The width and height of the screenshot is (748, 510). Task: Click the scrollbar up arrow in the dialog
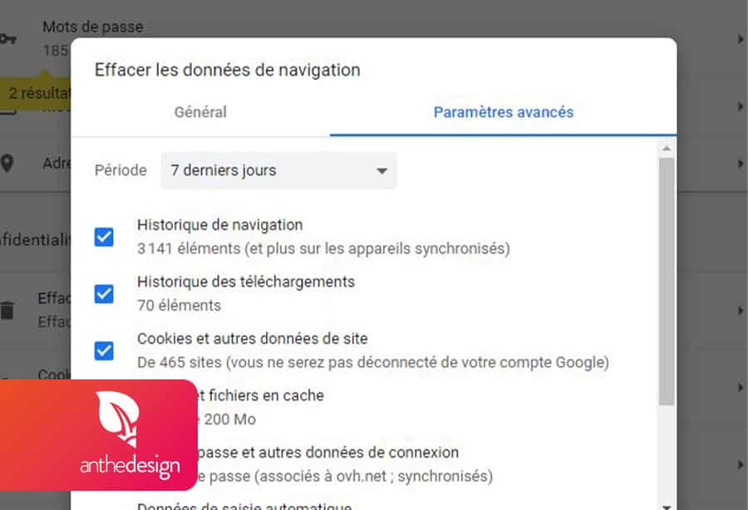coord(667,150)
